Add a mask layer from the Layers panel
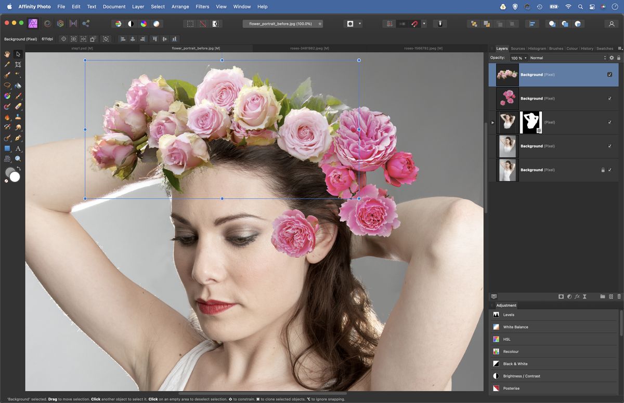 click(561, 296)
